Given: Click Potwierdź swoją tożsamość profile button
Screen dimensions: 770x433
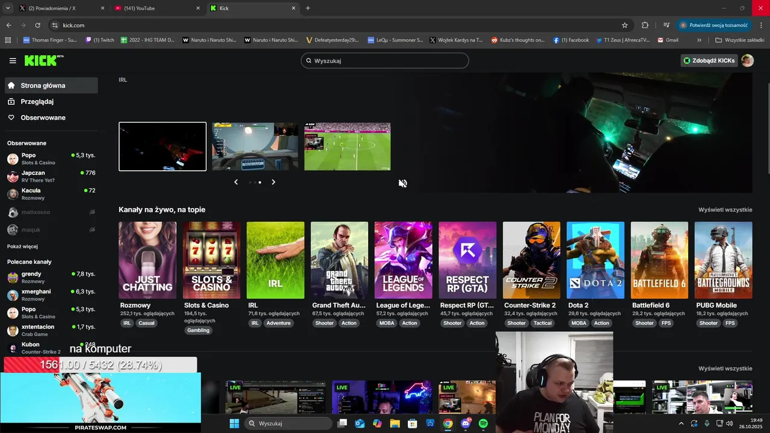Looking at the screenshot, I should tap(713, 25).
